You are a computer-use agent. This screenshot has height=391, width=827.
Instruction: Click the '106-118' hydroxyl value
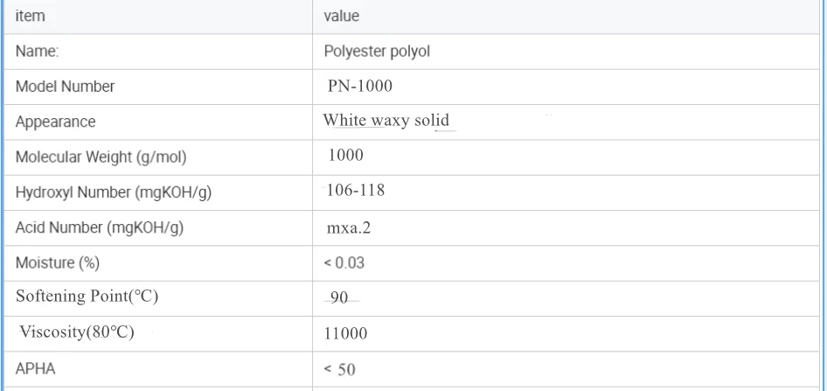(x=356, y=191)
